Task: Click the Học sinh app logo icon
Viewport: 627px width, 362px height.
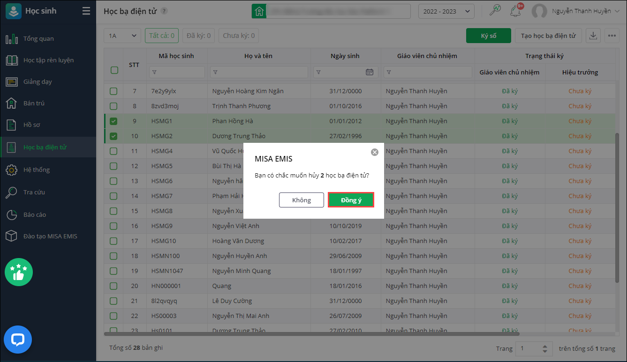Action: 13,11
